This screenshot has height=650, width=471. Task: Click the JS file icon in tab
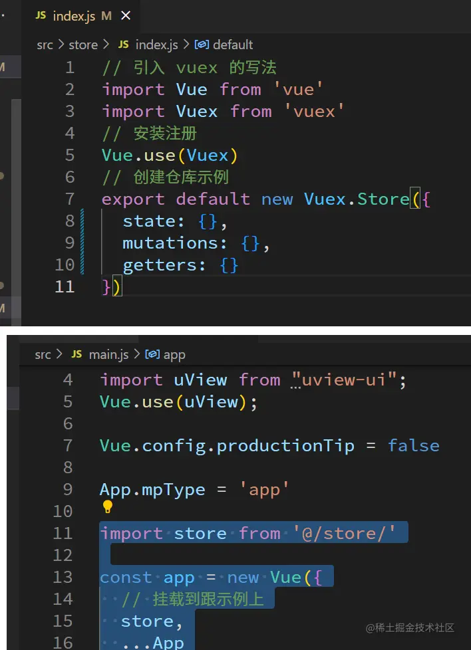tap(42, 16)
